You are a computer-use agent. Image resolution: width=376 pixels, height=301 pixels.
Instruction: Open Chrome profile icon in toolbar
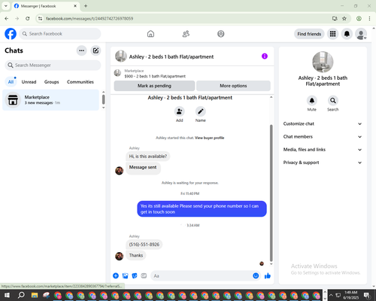click(359, 18)
